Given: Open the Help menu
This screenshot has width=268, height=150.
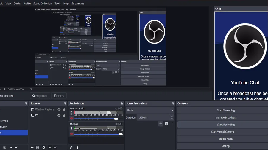Looking at the screenshot, I should tap(66, 3).
